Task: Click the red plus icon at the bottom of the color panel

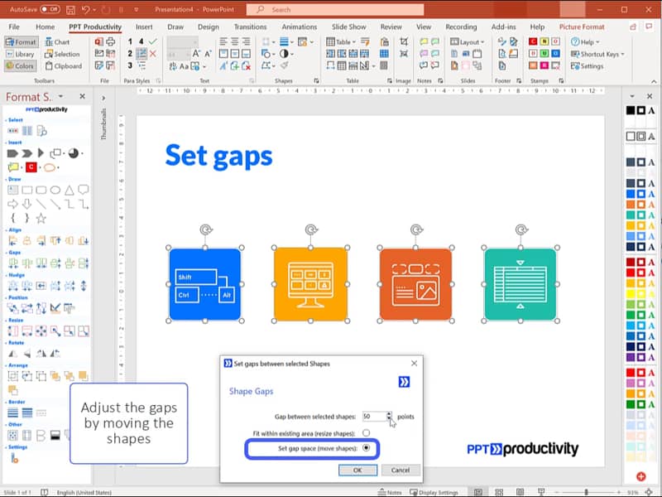Action: pos(640,476)
